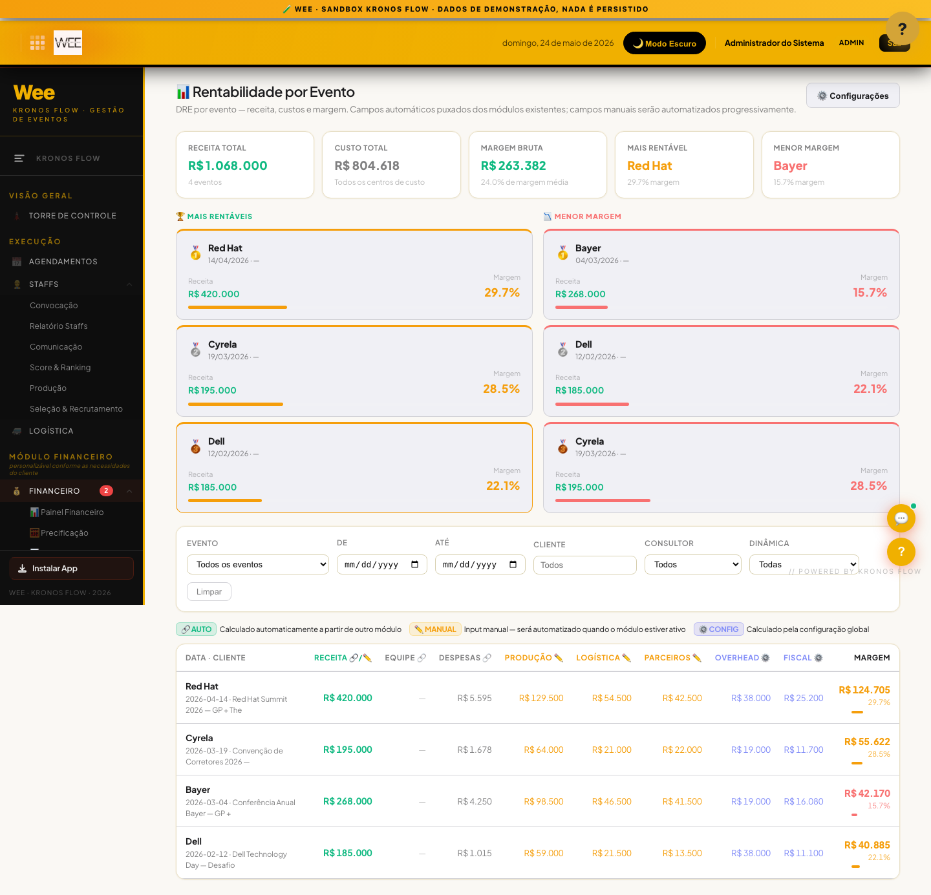The height and width of the screenshot is (895, 931).
Task: Open the Evento dropdown showing Todos os eventos
Action: tap(258, 564)
